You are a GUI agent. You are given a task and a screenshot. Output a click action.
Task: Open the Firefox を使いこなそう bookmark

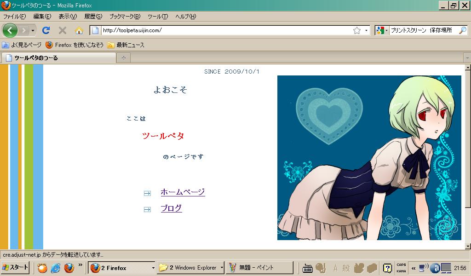75,45
